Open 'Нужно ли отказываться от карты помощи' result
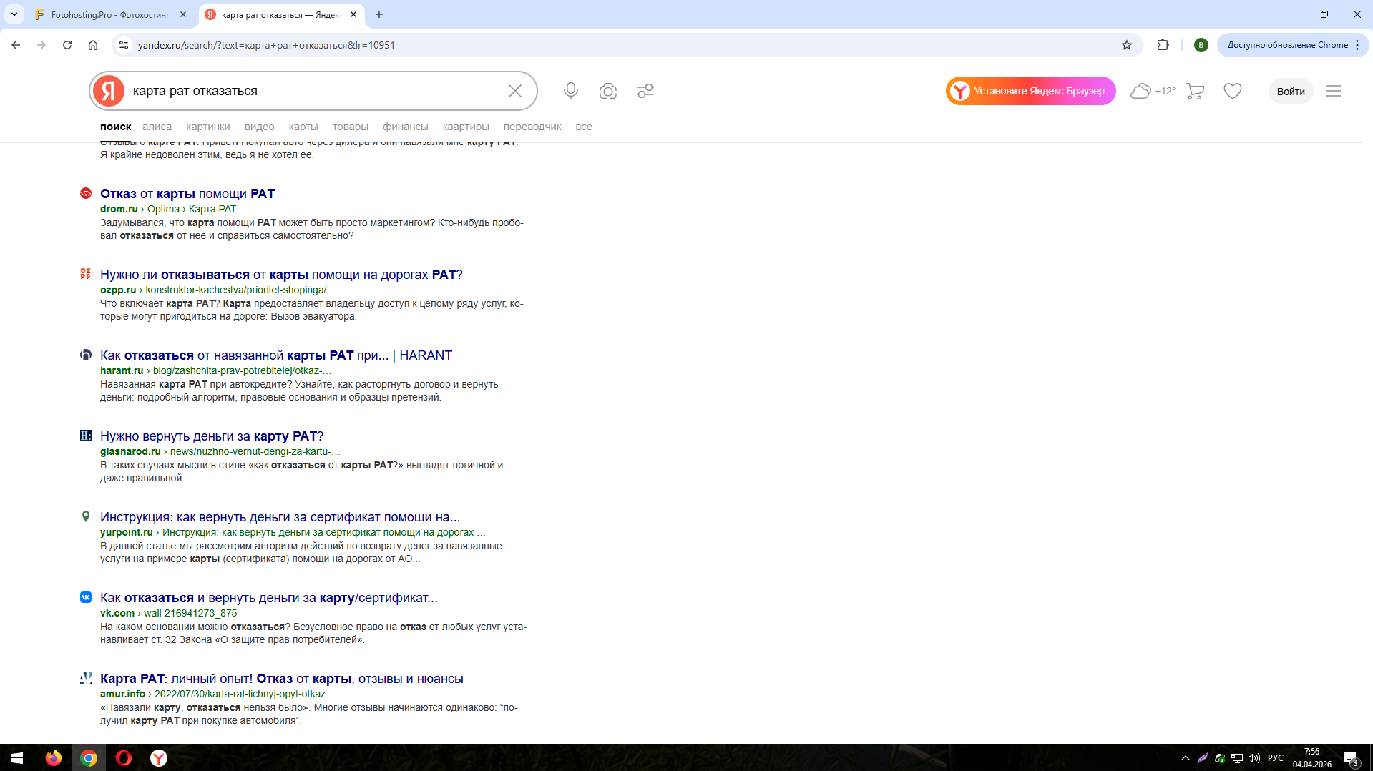Screen dimensions: 1373x771 (281, 275)
